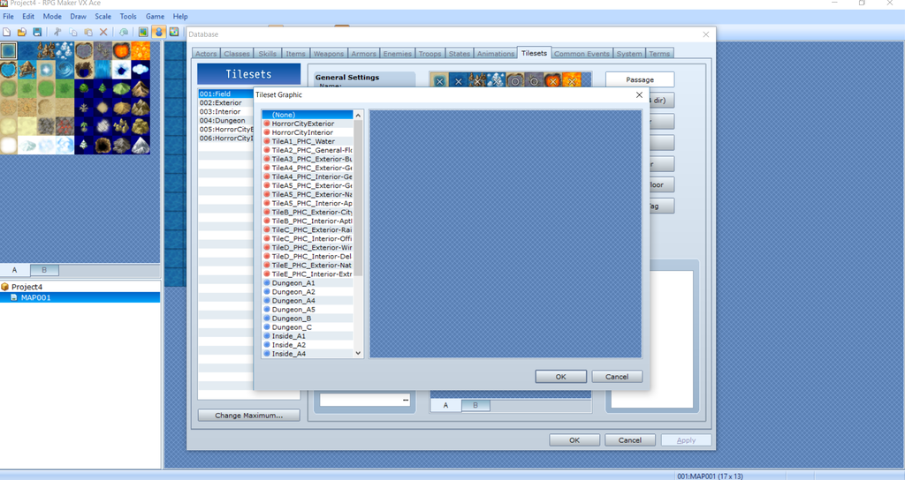Select the lava tile in the palette

click(x=141, y=51)
